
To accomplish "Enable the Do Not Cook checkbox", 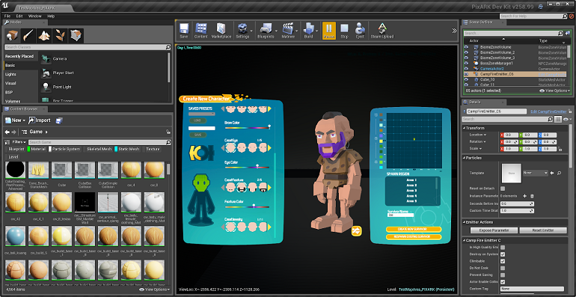I will coord(503,268).
